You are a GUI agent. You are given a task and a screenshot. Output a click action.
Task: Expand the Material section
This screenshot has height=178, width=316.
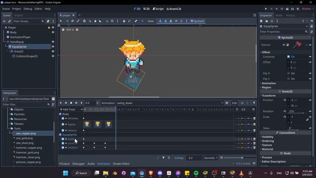point(267,149)
